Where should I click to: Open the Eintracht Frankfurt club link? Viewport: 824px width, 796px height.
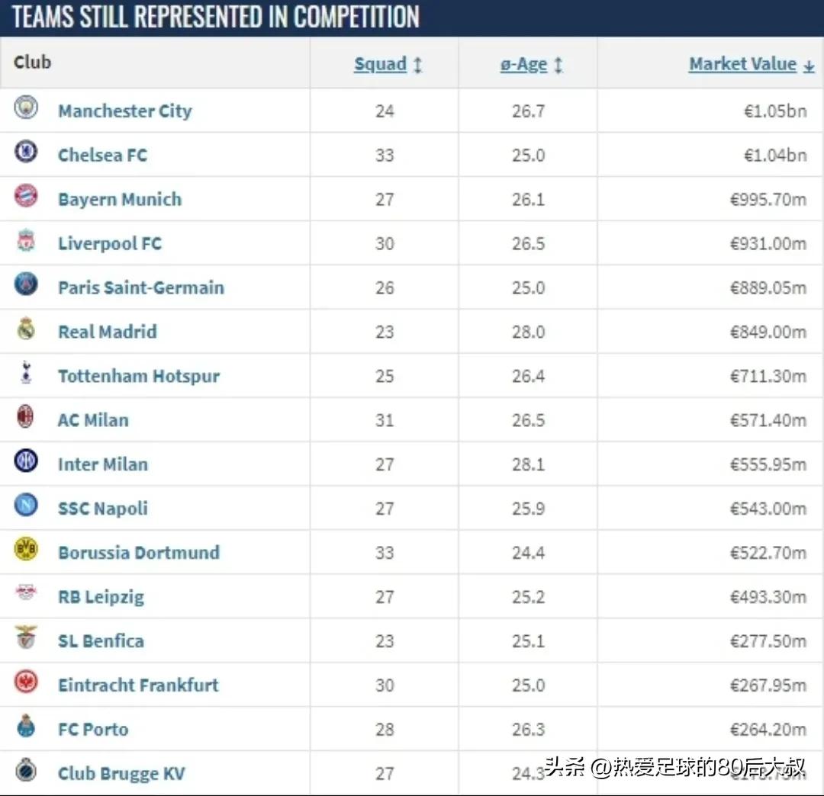tap(138, 685)
